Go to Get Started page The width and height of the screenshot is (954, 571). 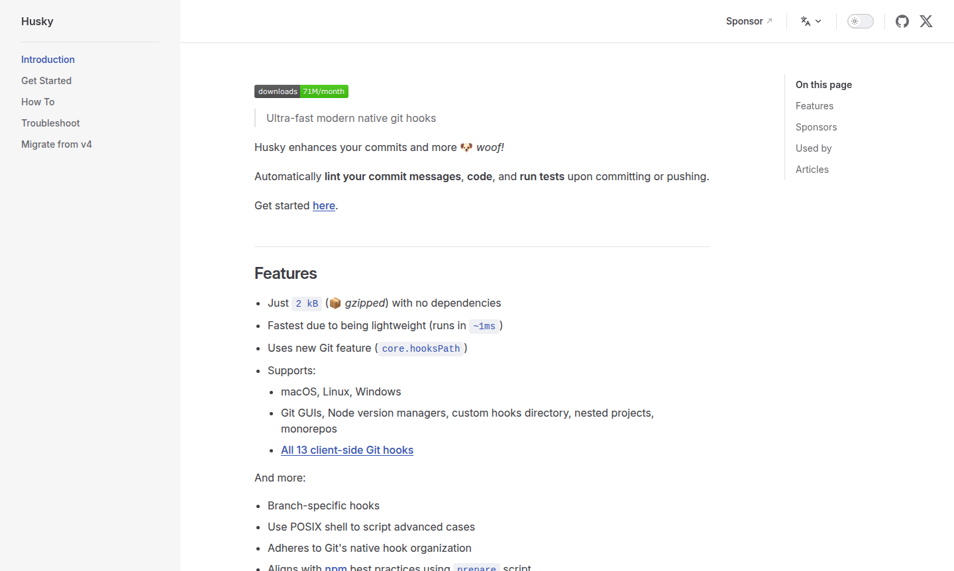tap(46, 81)
